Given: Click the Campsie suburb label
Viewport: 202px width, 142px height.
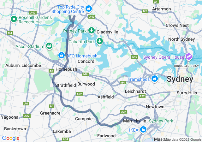Looking at the screenshot, I should pyautogui.click(x=84, y=119).
